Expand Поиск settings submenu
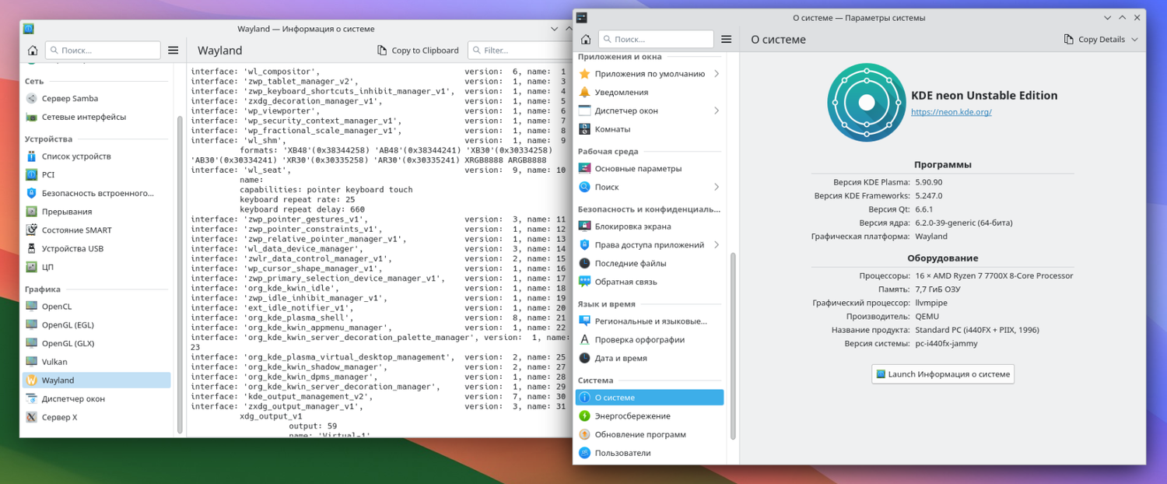The height and width of the screenshot is (484, 1167). pyautogui.click(x=716, y=187)
